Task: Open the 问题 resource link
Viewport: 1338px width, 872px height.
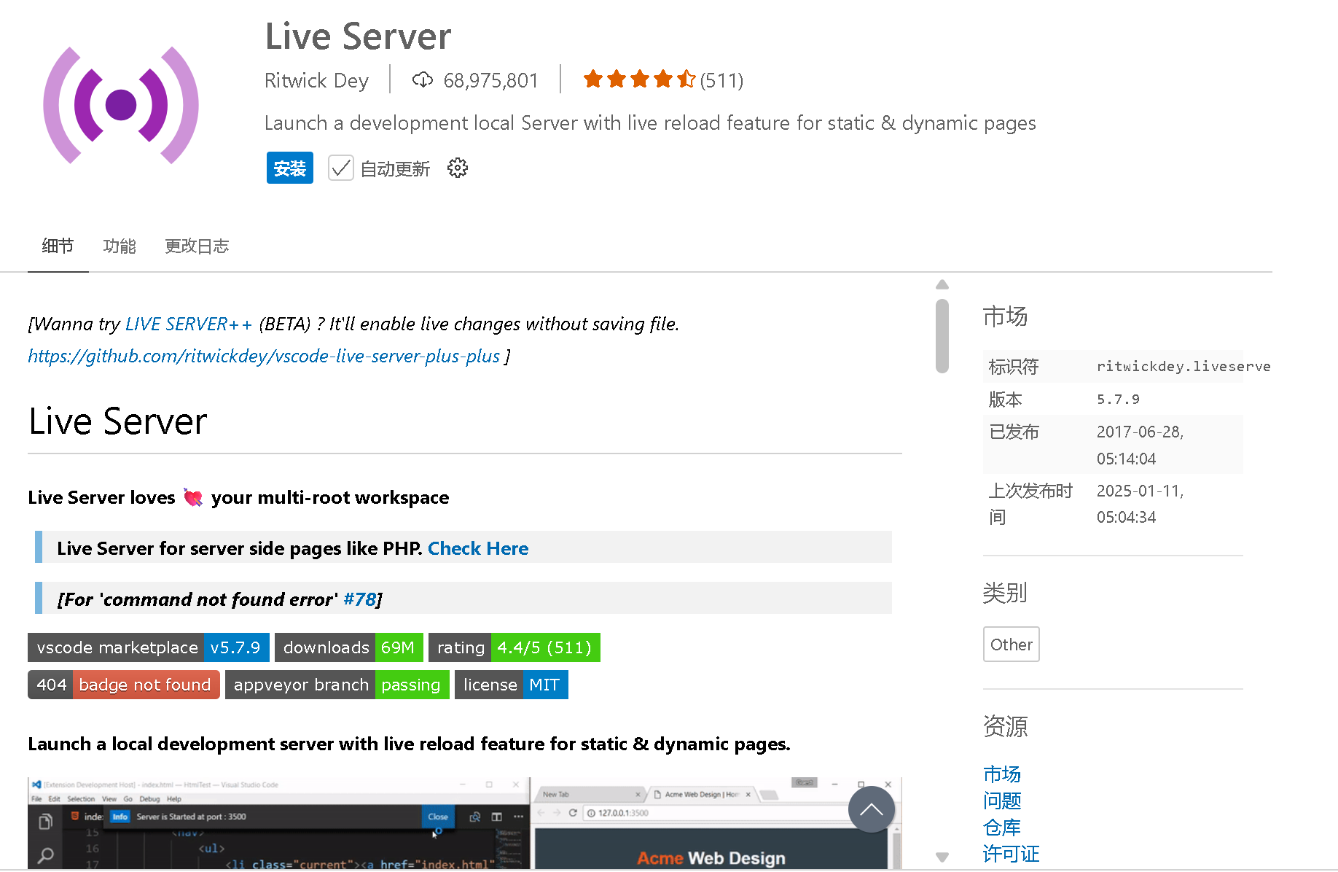Action: 1002,801
